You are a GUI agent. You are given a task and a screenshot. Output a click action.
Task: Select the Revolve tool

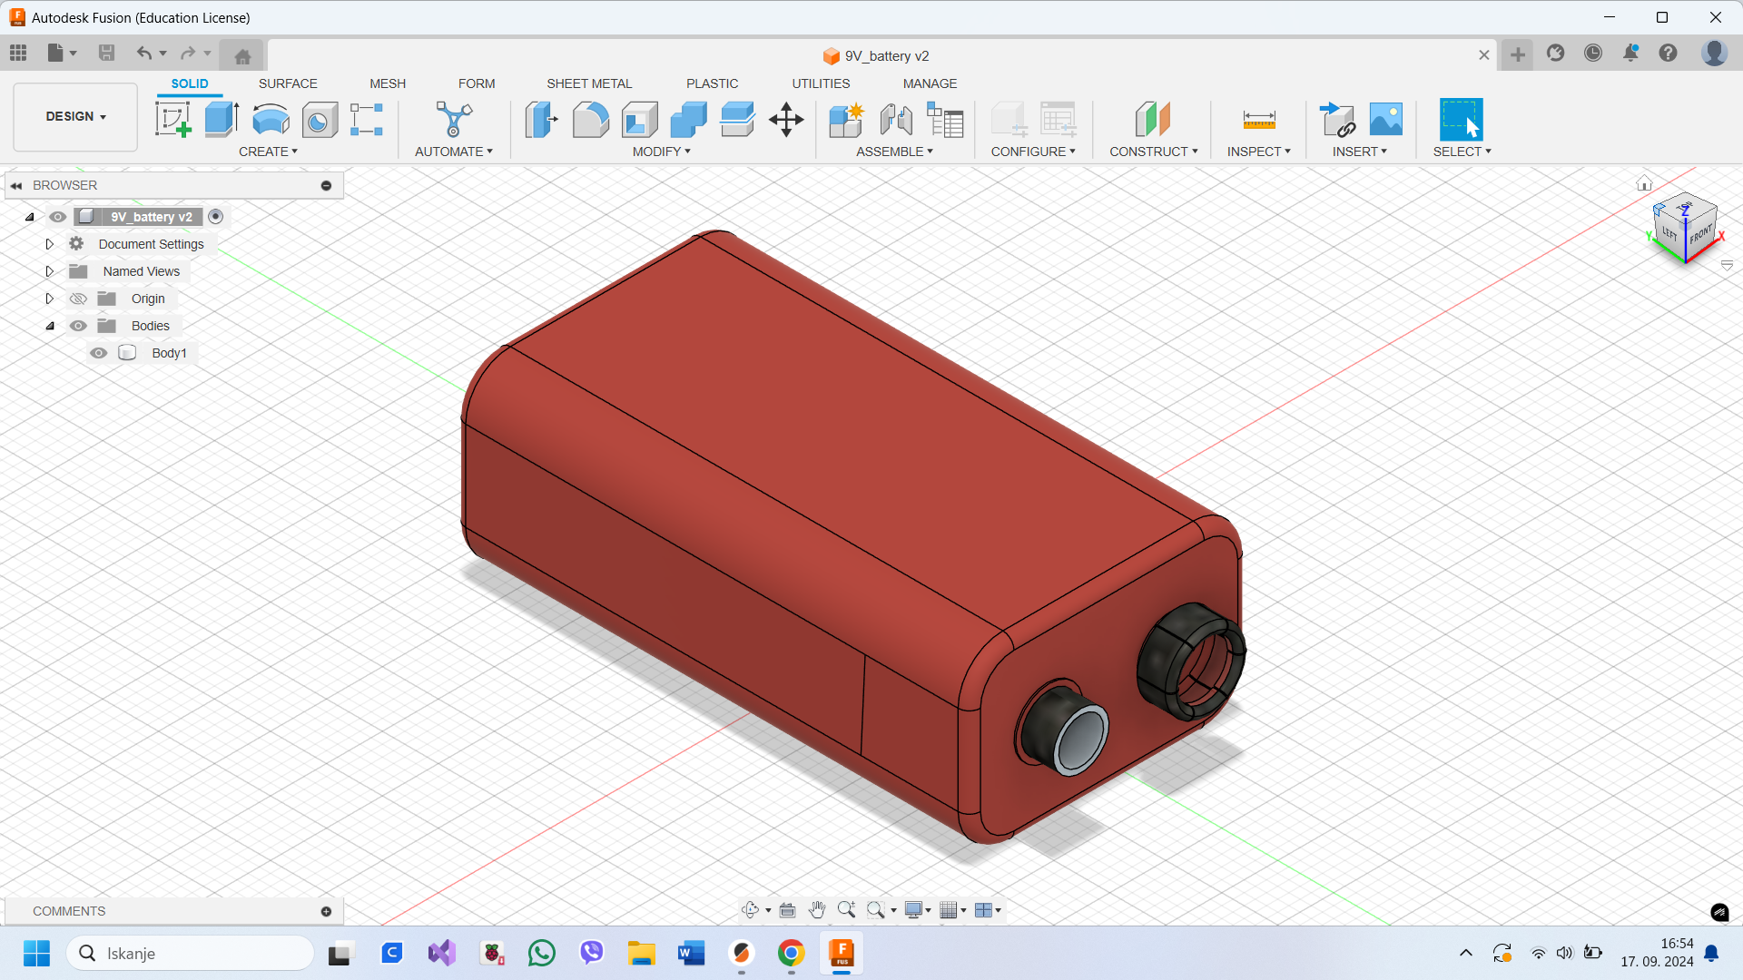click(271, 119)
